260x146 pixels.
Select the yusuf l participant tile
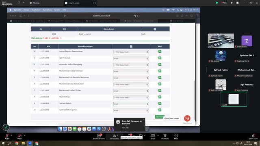pyautogui.click(x=234, y=99)
